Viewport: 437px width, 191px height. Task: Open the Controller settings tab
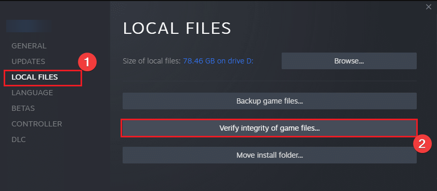pyautogui.click(x=36, y=124)
